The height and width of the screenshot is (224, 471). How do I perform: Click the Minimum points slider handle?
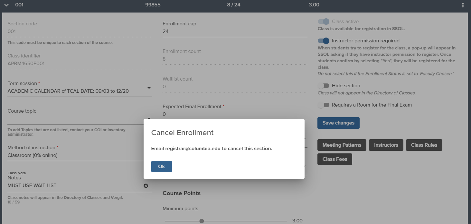[202, 221]
